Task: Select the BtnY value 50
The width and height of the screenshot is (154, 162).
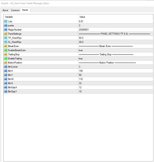Action: [80, 75]
